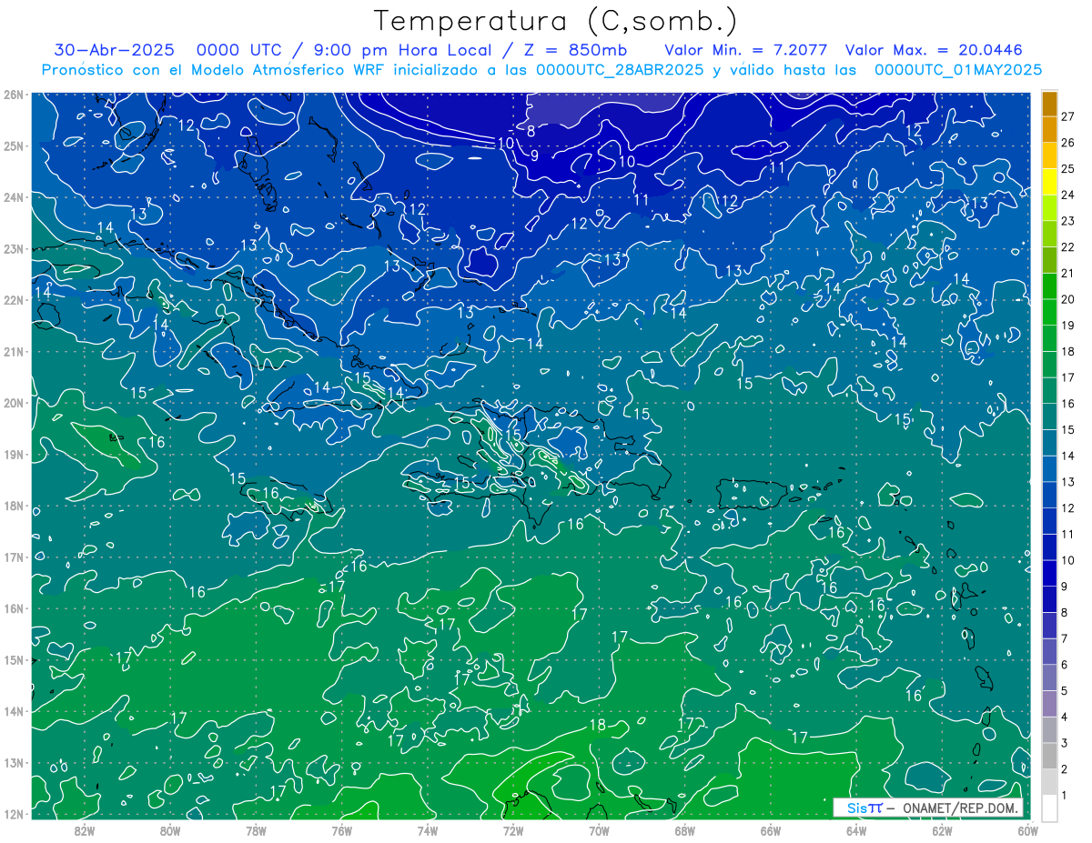Click the 'Temperatura (C,somb.)' chart title
This screenshot has width=1092, height=843.
click(556, 21)
